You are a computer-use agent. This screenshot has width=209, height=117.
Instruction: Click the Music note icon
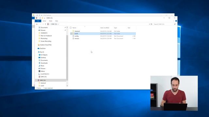pyautogui.click(x=39, y=66)
